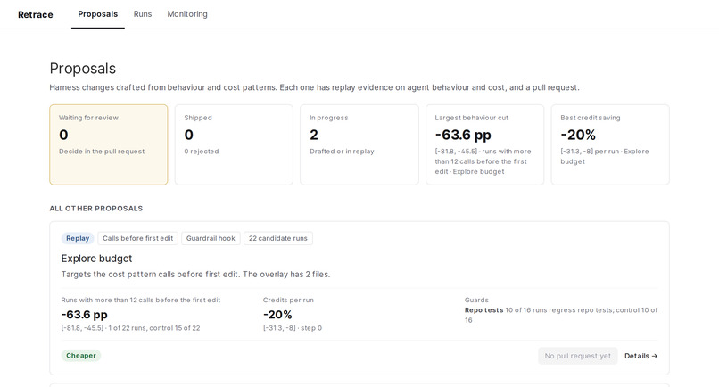Click the Cheaper badge
719x387 pixels.
coord(81,356)
